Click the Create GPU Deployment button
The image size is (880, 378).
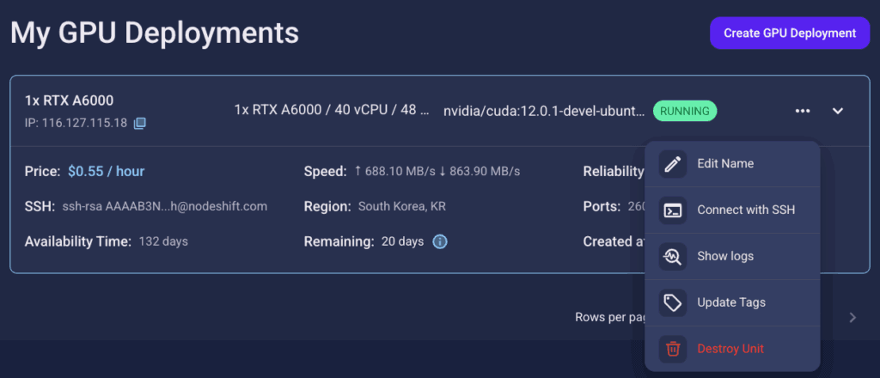pos(790,34)
